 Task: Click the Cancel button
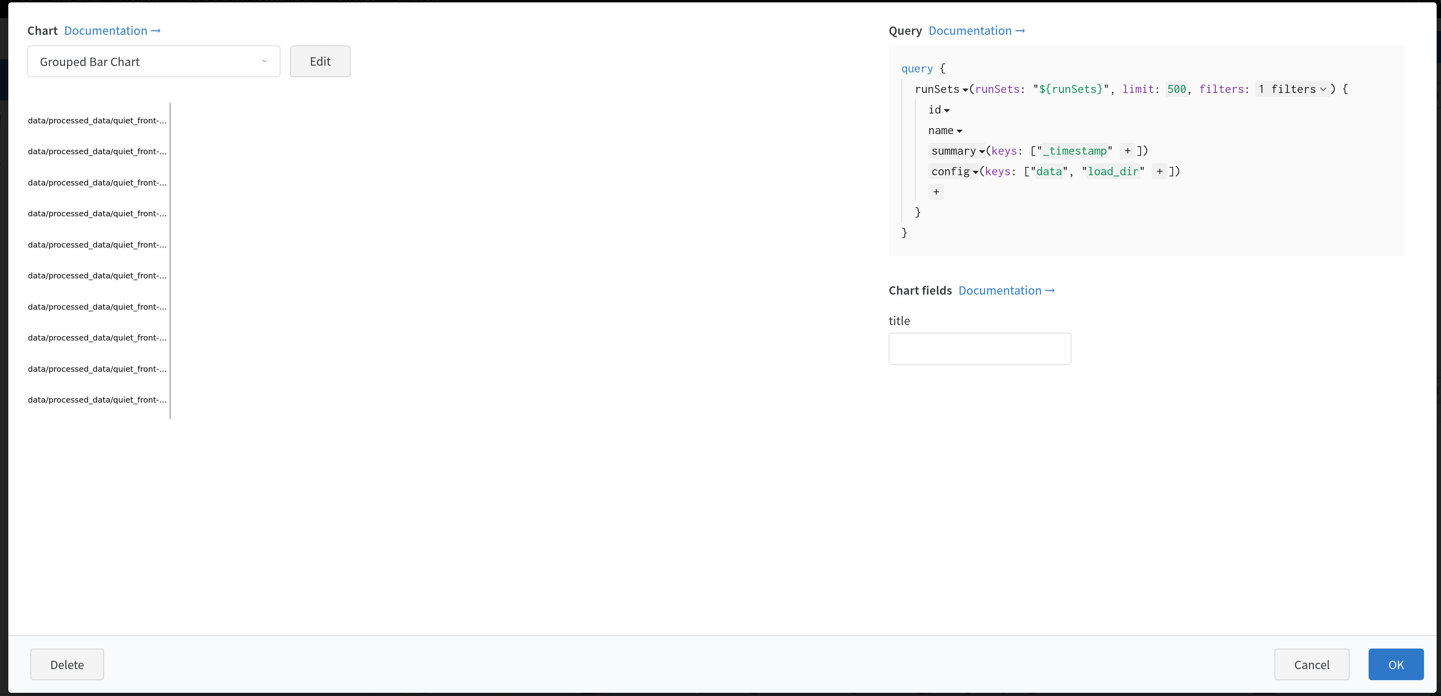pos(1311,664)
